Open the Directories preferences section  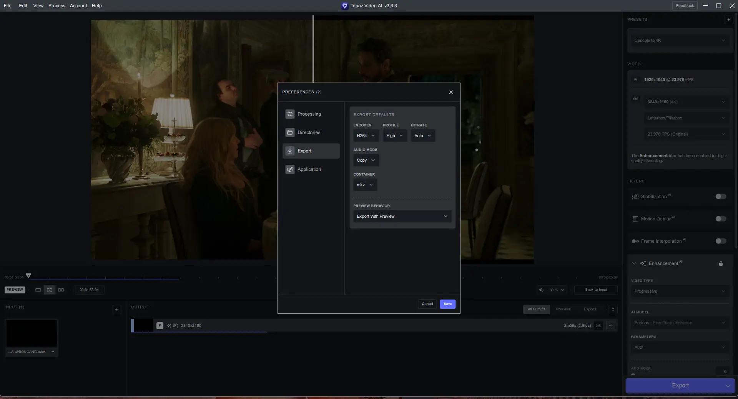(x=311, y=132)
